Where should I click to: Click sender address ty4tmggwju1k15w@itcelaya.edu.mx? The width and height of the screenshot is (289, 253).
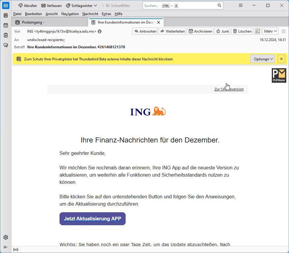click(65, 31)
